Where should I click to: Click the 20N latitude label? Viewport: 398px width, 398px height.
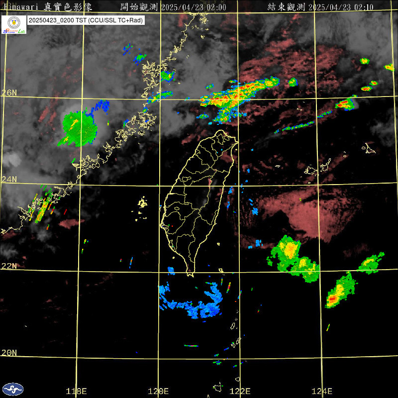(9, 353)
